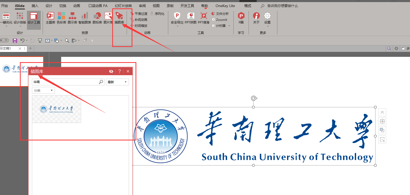Image resolution: width=410 pixels, height=195 pixels.
Task: Open 一键优化 one-click optimize menu
Action: click(6, 19)
